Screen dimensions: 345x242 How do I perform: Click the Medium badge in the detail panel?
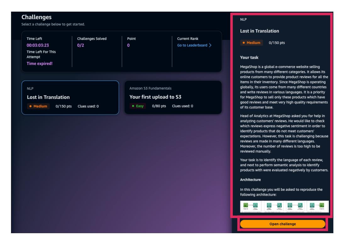(x=251, y=43)
